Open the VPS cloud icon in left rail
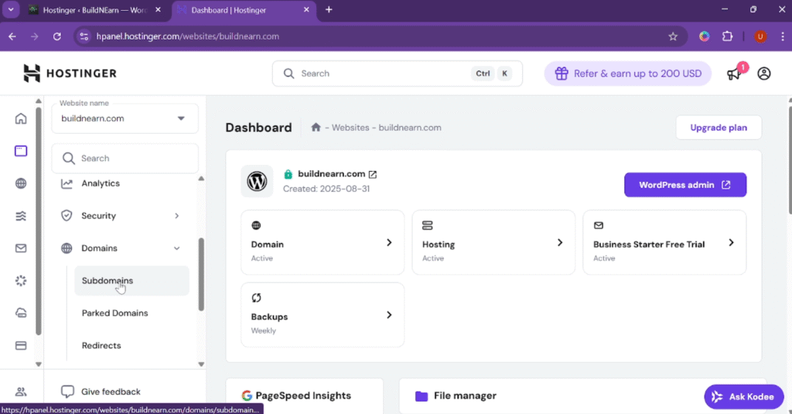Screen dimensions: 792x414 pyautogui.click(x=21, y=313)
